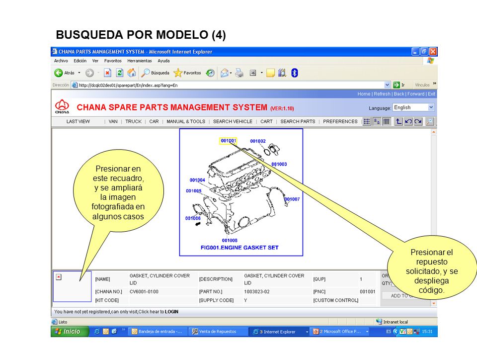
Task: Open the 2 Microsoft Office taskbar group
Action: [341, 332]
